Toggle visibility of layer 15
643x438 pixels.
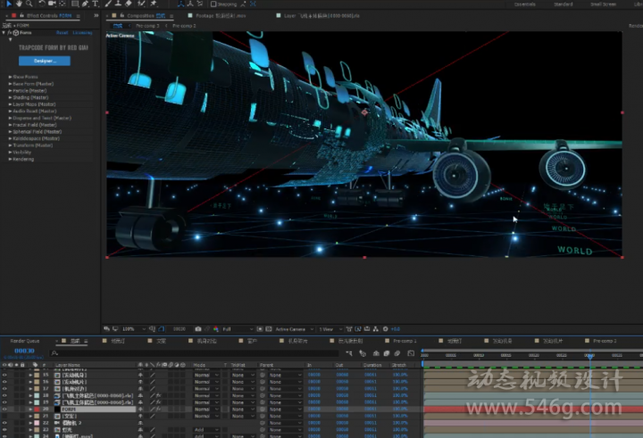[4, 375]
